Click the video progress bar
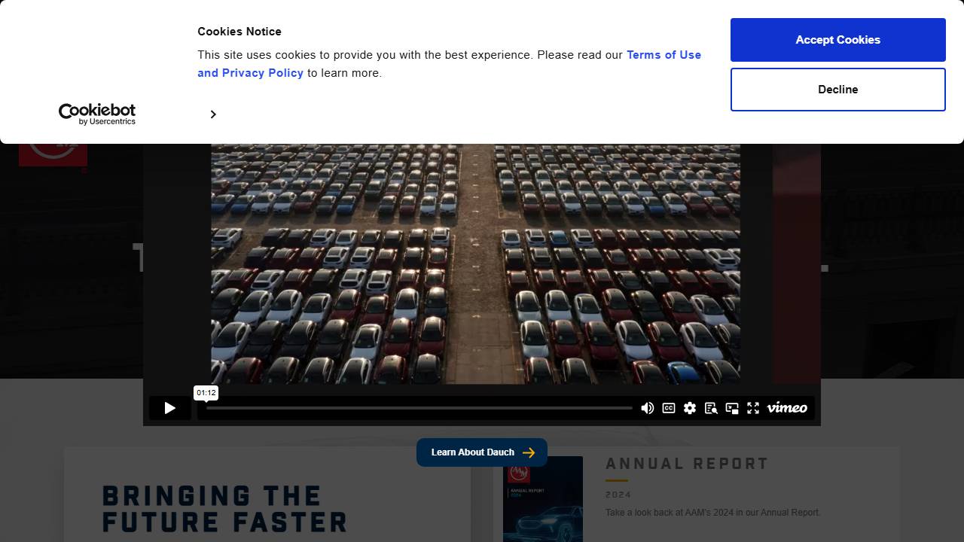 419,408
